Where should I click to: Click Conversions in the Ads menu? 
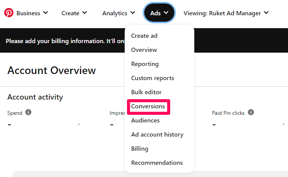(x=148, y=106)
